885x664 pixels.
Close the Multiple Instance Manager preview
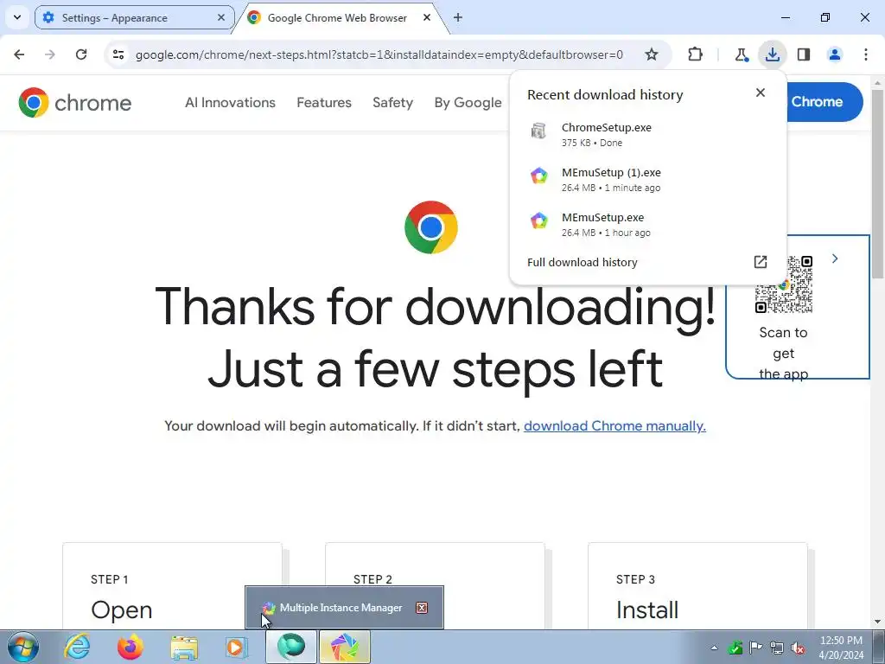point(422,608)
